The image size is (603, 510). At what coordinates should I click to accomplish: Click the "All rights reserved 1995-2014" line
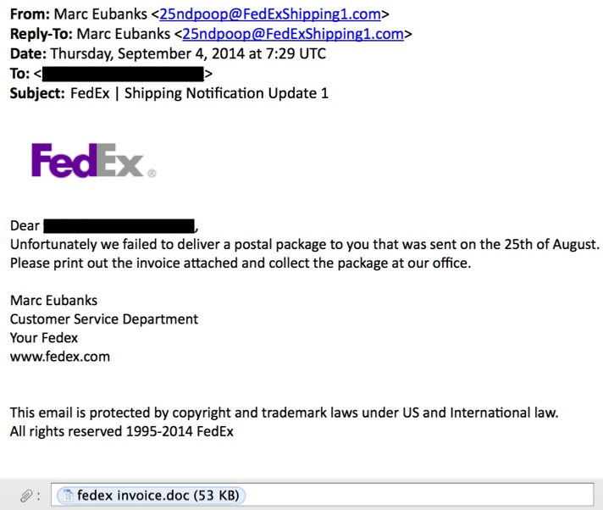pos(121,431)
